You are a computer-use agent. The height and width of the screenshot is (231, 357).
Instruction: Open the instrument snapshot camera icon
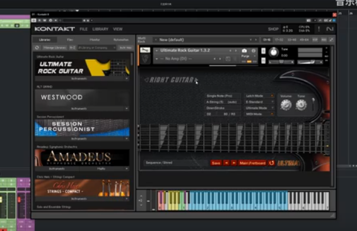pos(244,50)
